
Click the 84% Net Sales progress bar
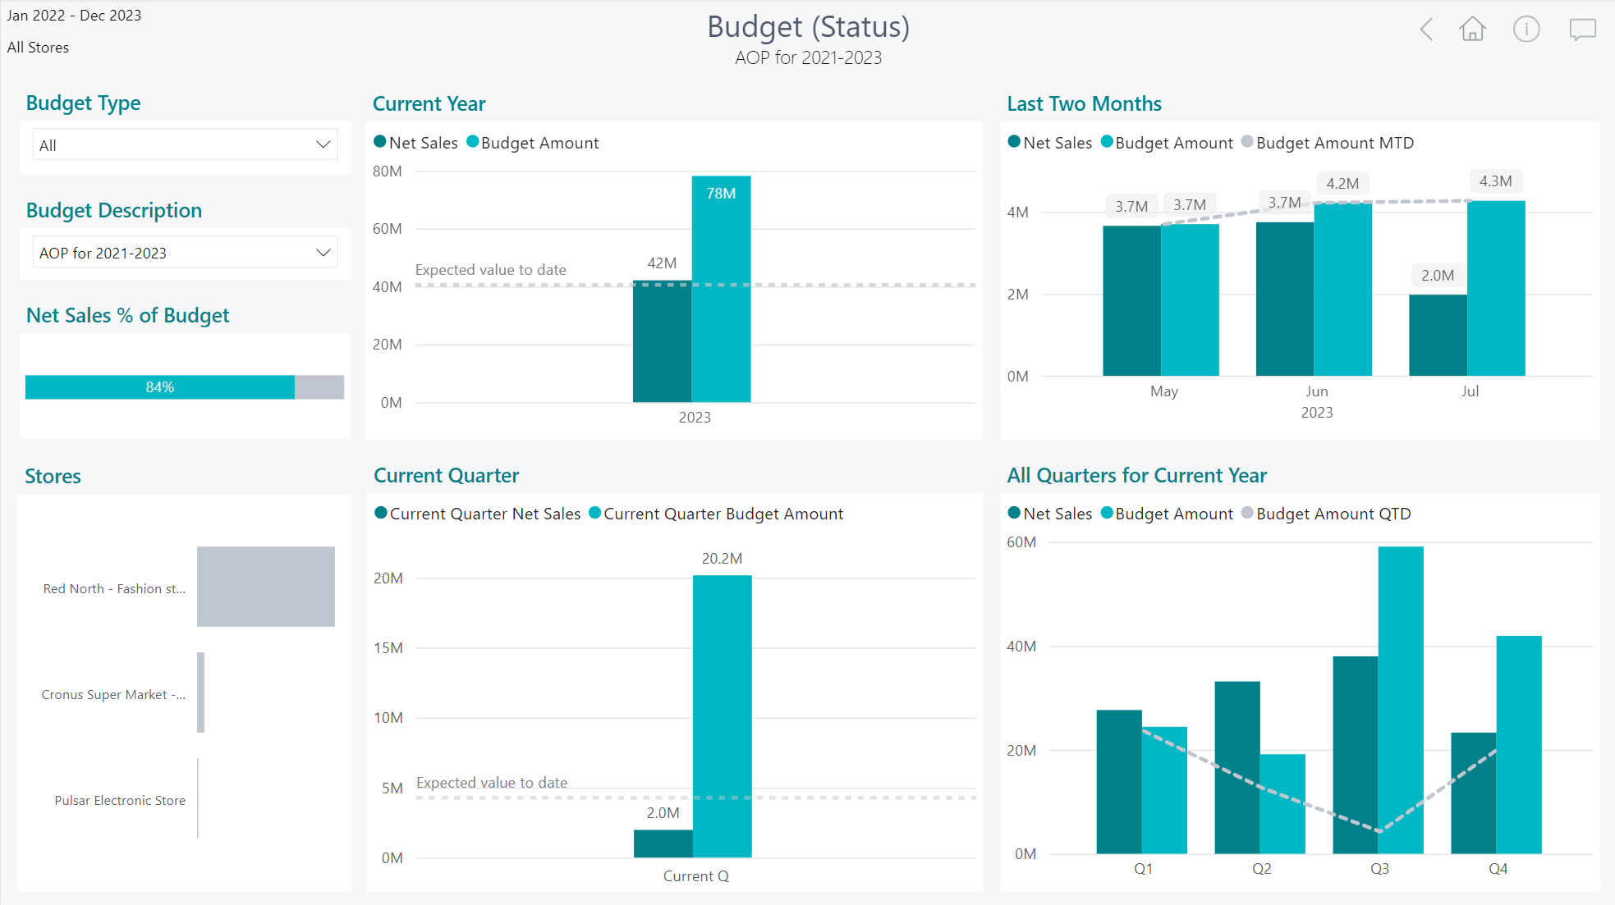(160, 387)
